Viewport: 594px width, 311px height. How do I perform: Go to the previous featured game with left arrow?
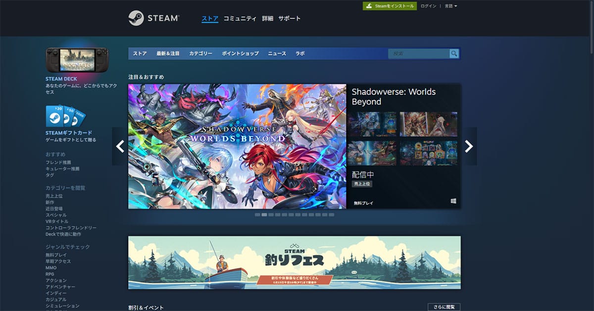(x=120, y=146)
